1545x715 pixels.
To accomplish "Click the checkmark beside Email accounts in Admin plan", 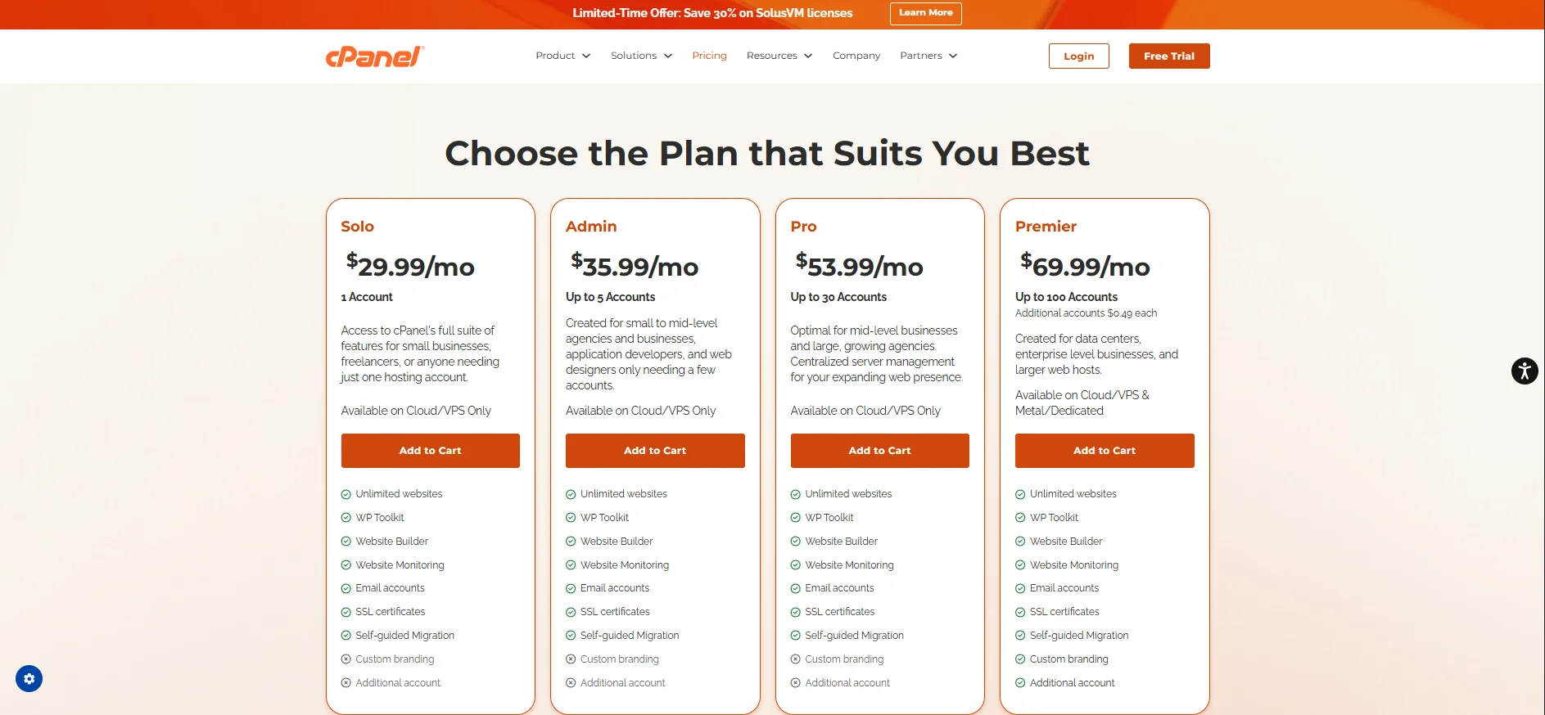I will [x=570, y=588].
